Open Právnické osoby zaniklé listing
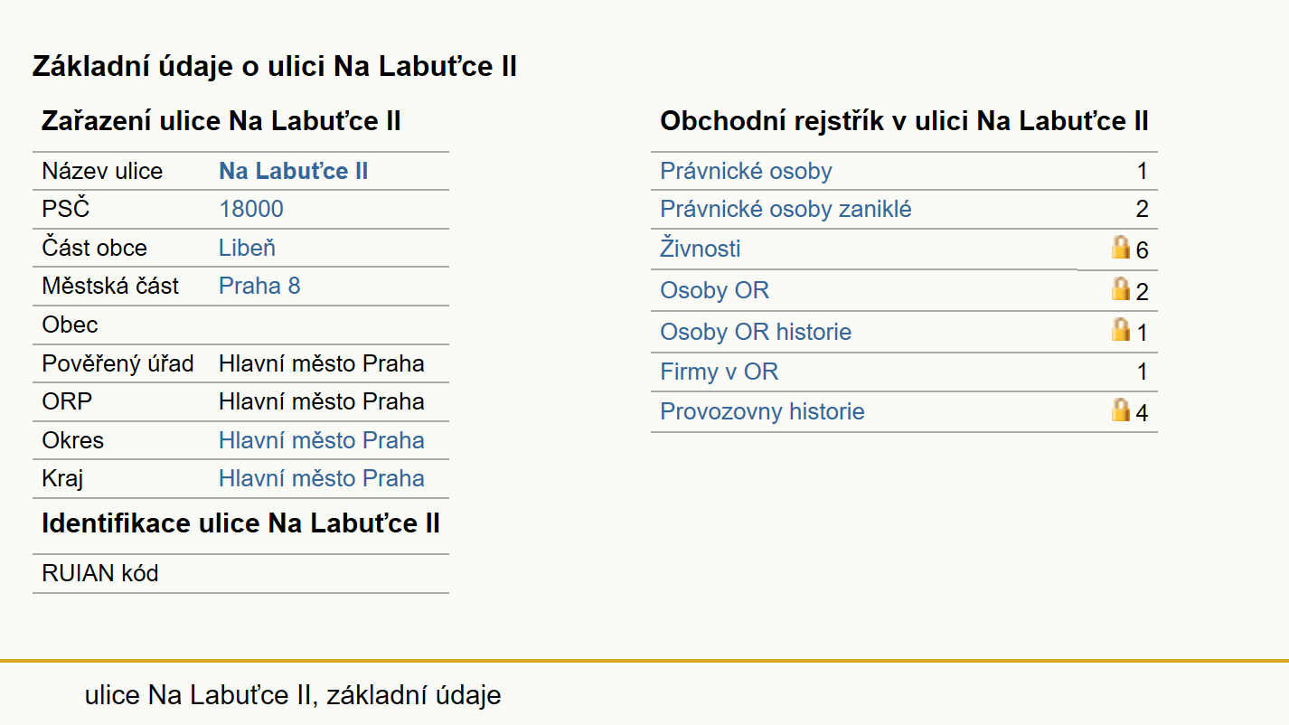 [786, 209]
